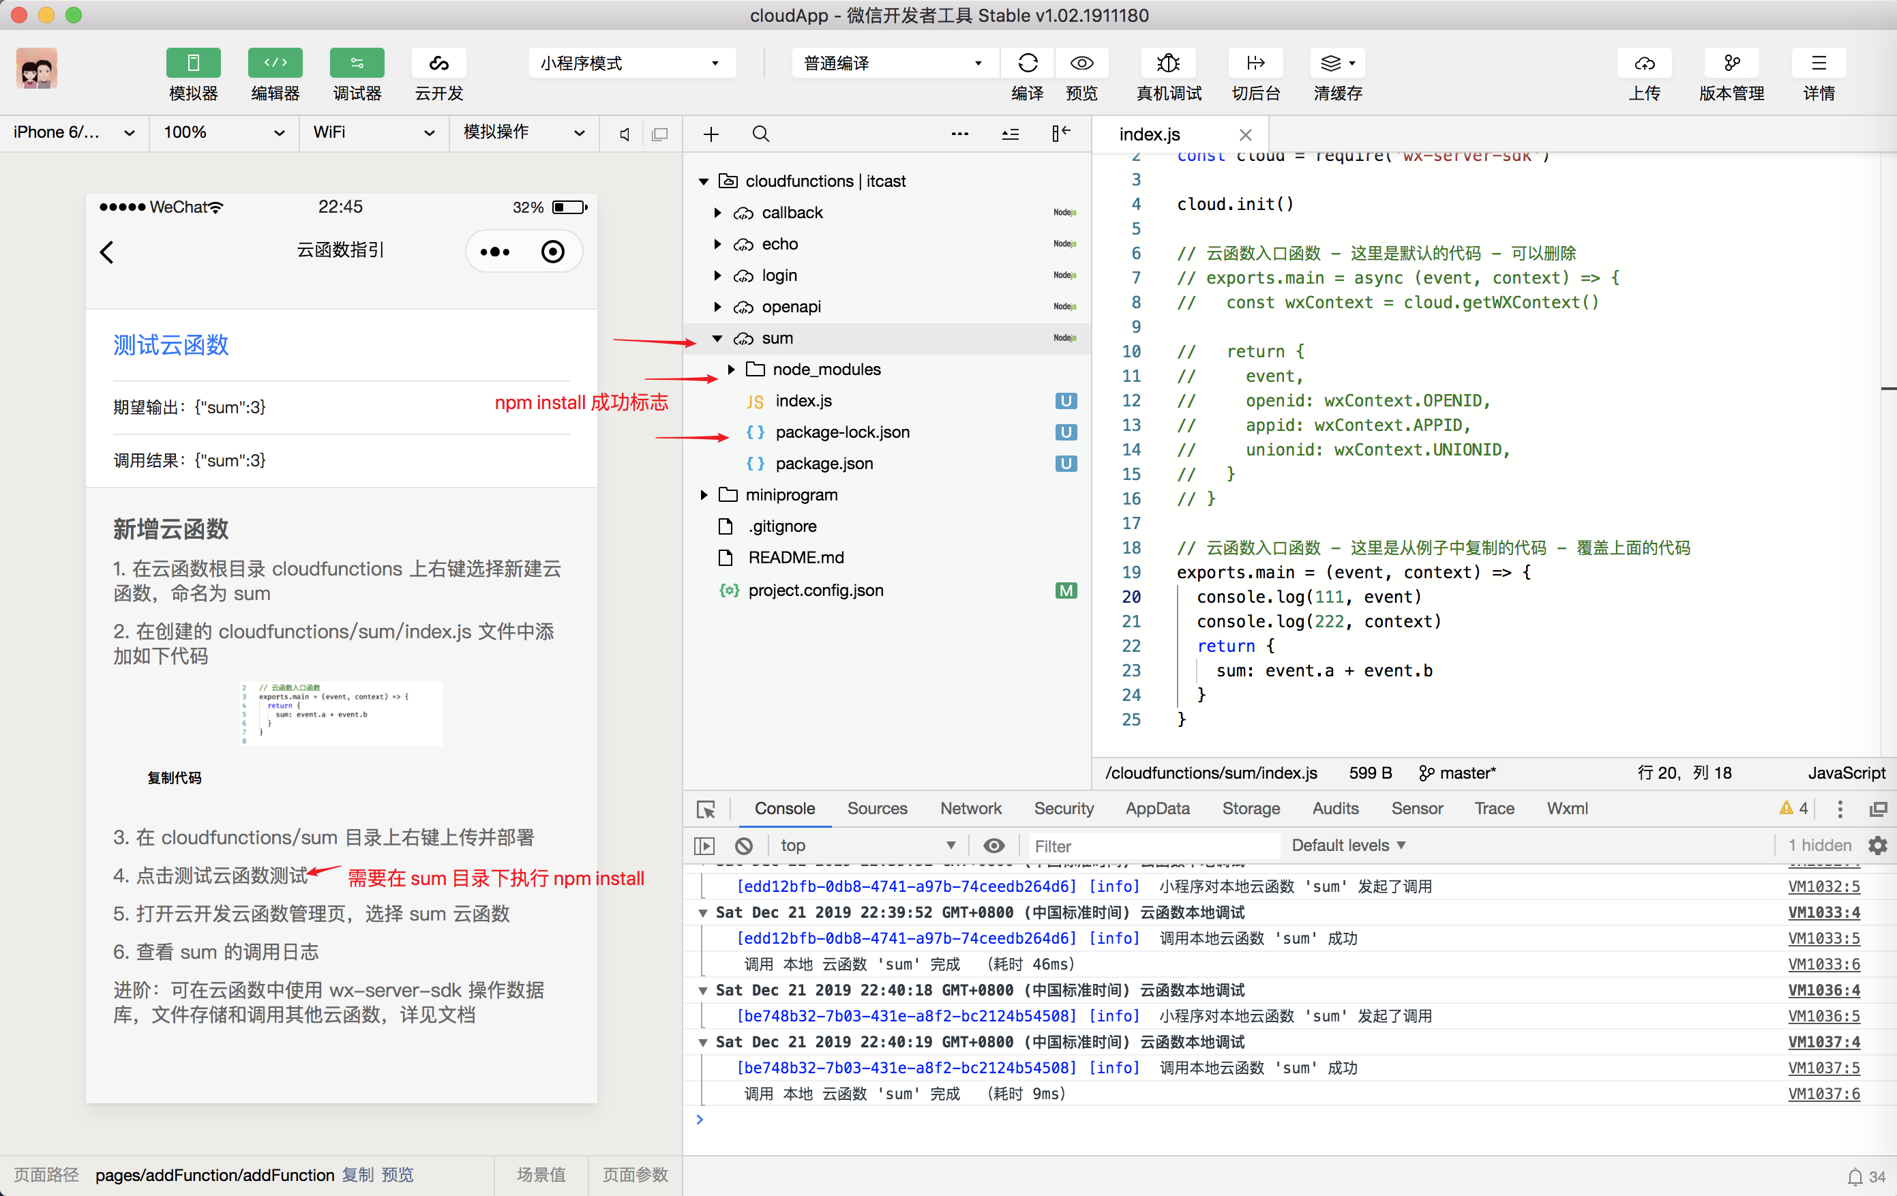Open console settings gear icon
The width and height of the screenshot is (1897, 1196).
(1878, 846)
